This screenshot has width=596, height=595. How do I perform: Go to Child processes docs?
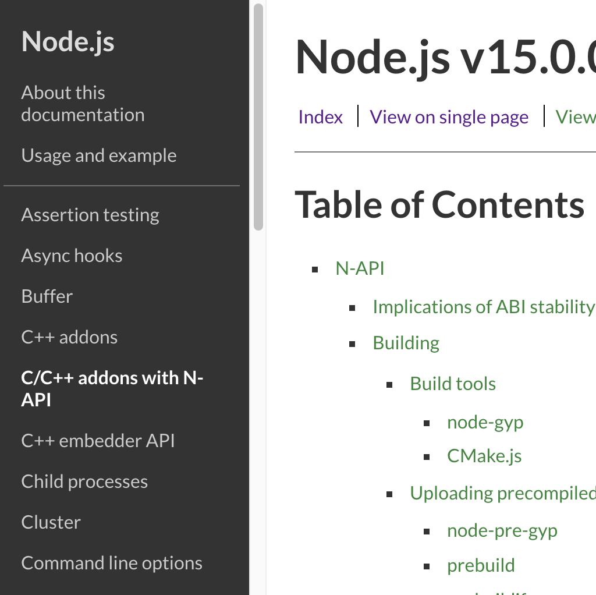[84, 481]
